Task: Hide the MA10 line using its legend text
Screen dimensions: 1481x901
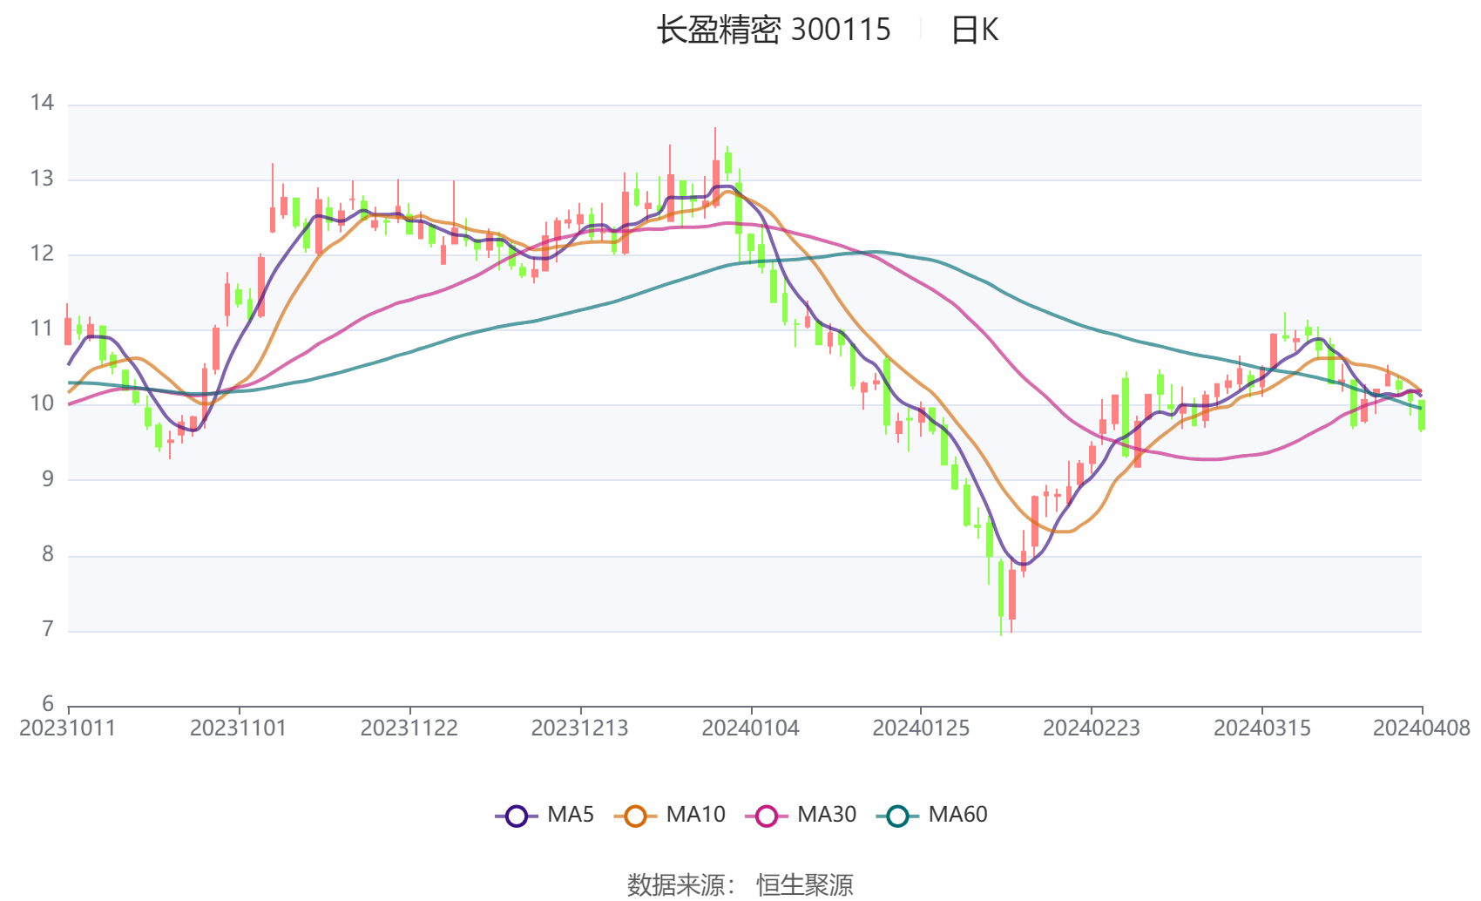Action: pos(695,815)
